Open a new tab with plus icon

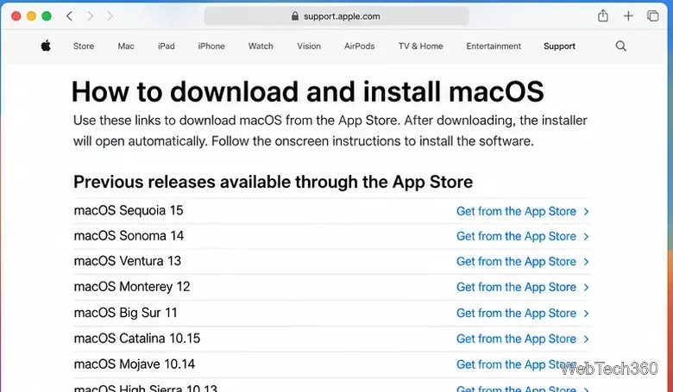point(628,16)
